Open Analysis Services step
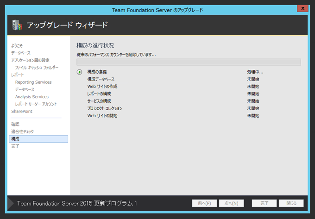This screenshot has width=315, height=219. tap(32, 97)
